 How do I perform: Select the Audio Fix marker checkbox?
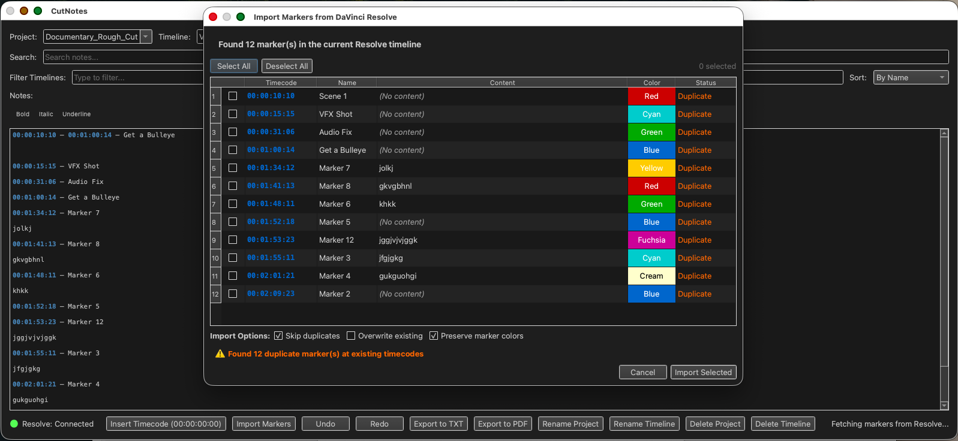(x=233, y=132)
